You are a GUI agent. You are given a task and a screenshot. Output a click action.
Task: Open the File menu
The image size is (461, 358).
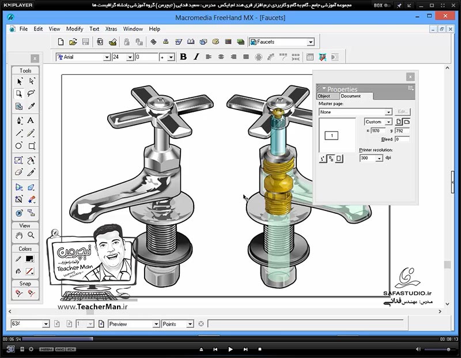[x=24, y=29]
